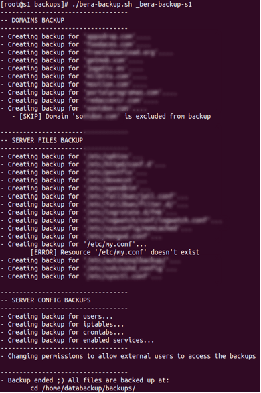This screenshot has height=393, width=261.
Task: Click the _bera-backup-s1 argument
Action: click(x=163, y=5)
